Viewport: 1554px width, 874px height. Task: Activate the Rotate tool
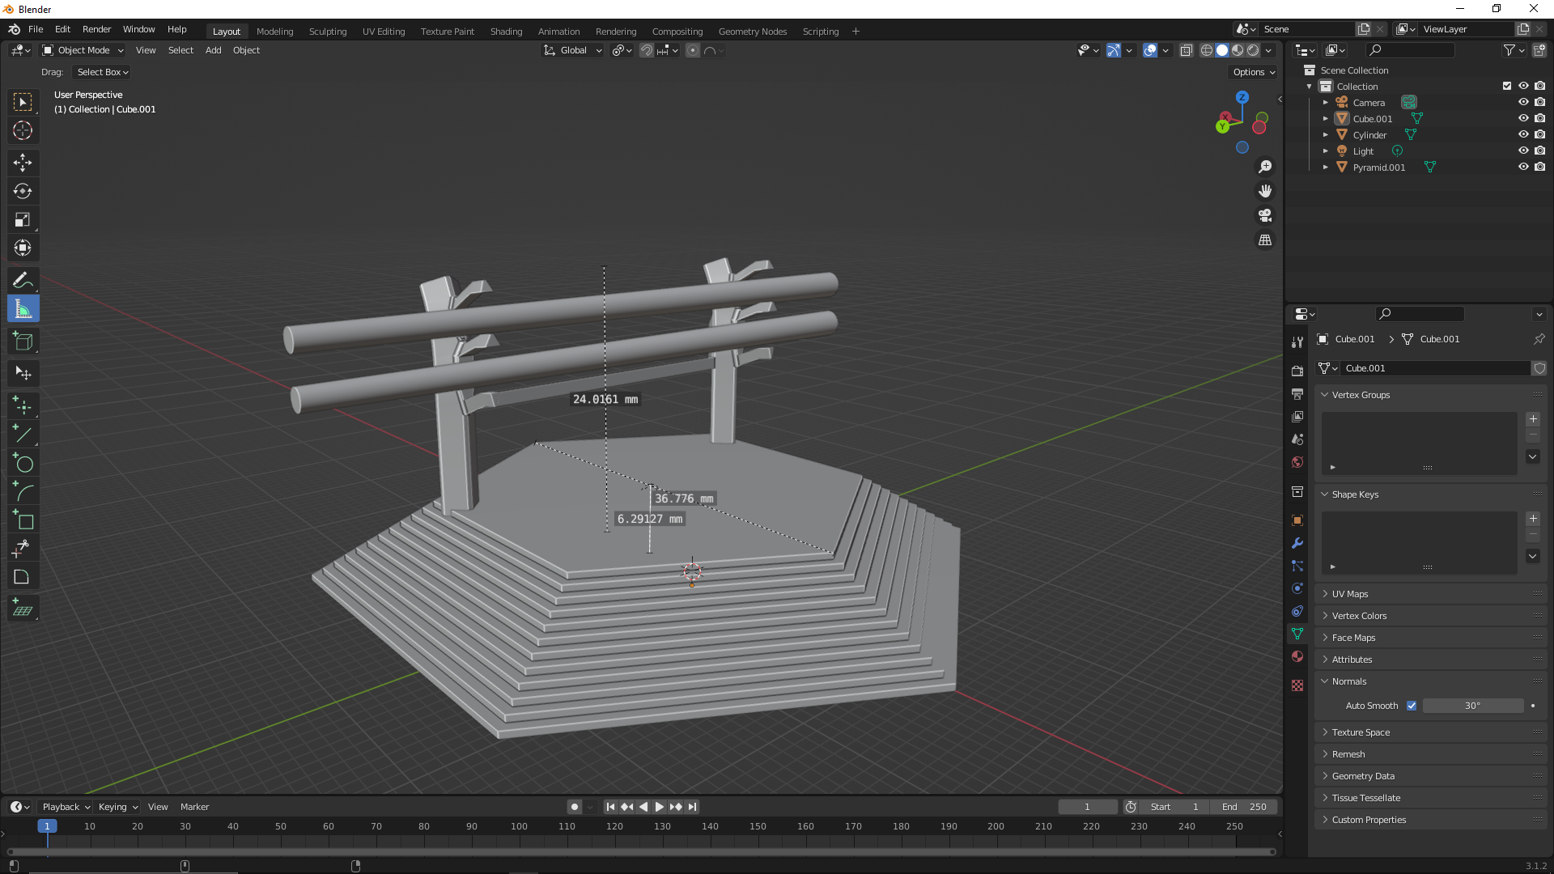click(x=23, y=191)
